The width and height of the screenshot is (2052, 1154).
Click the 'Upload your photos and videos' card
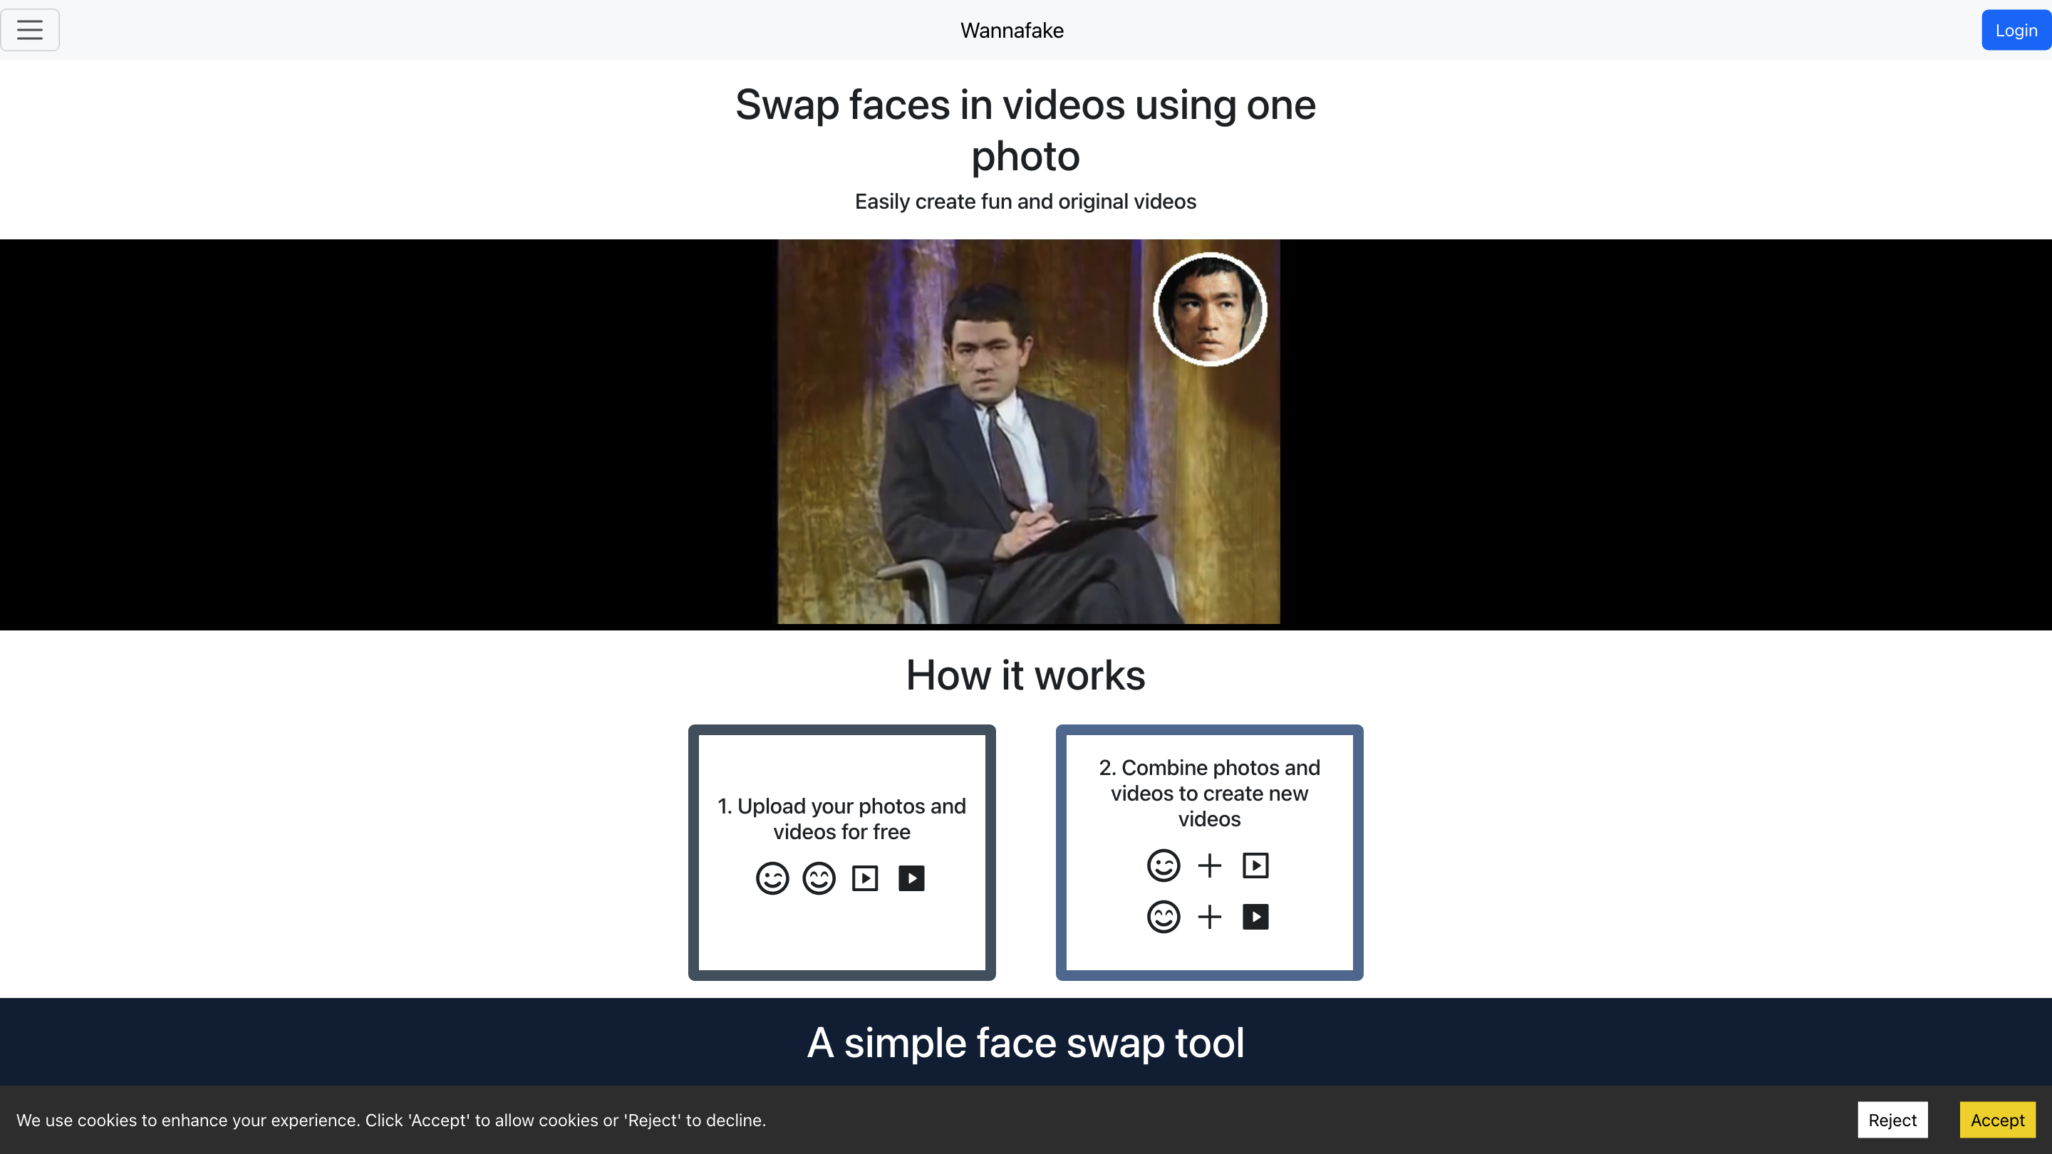(841, 818)
